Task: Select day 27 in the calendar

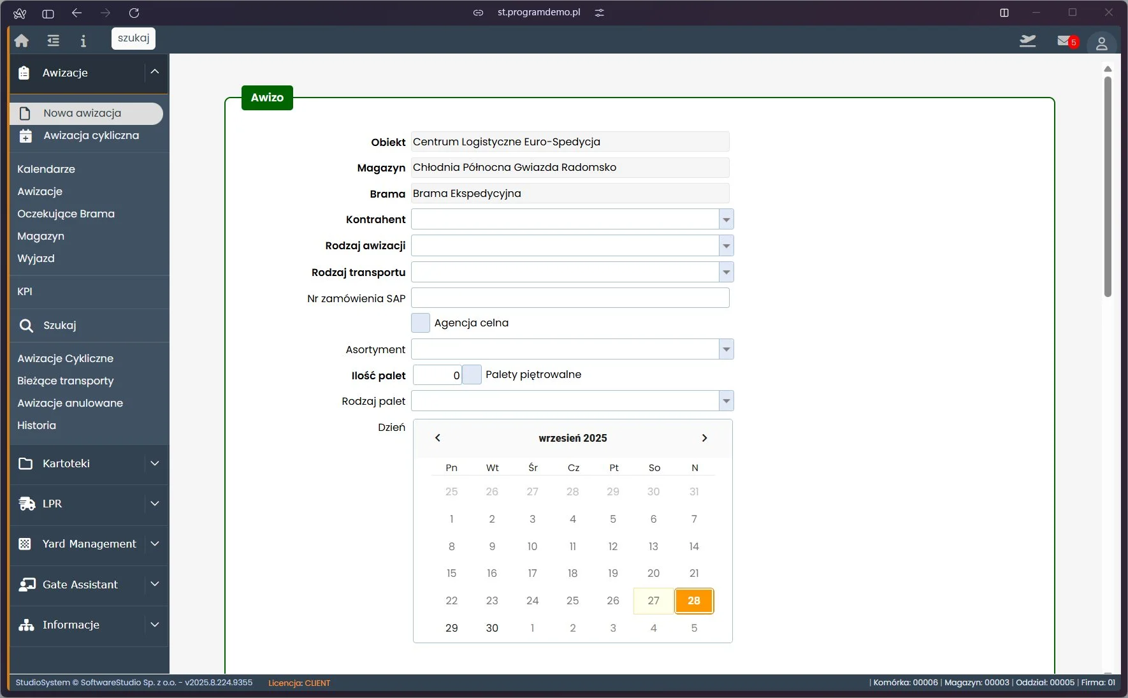Action: 653,600
